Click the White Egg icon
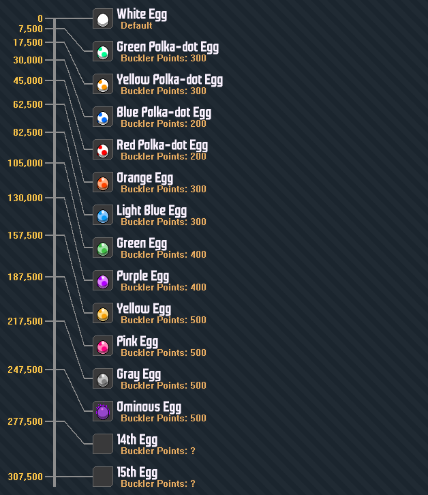This screenshot has height=495, width=428. (103, 19)
